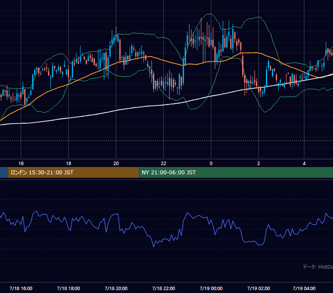Select the 7/19 02:00 date label
Viewport: 333px width, 293px height.
259,288
